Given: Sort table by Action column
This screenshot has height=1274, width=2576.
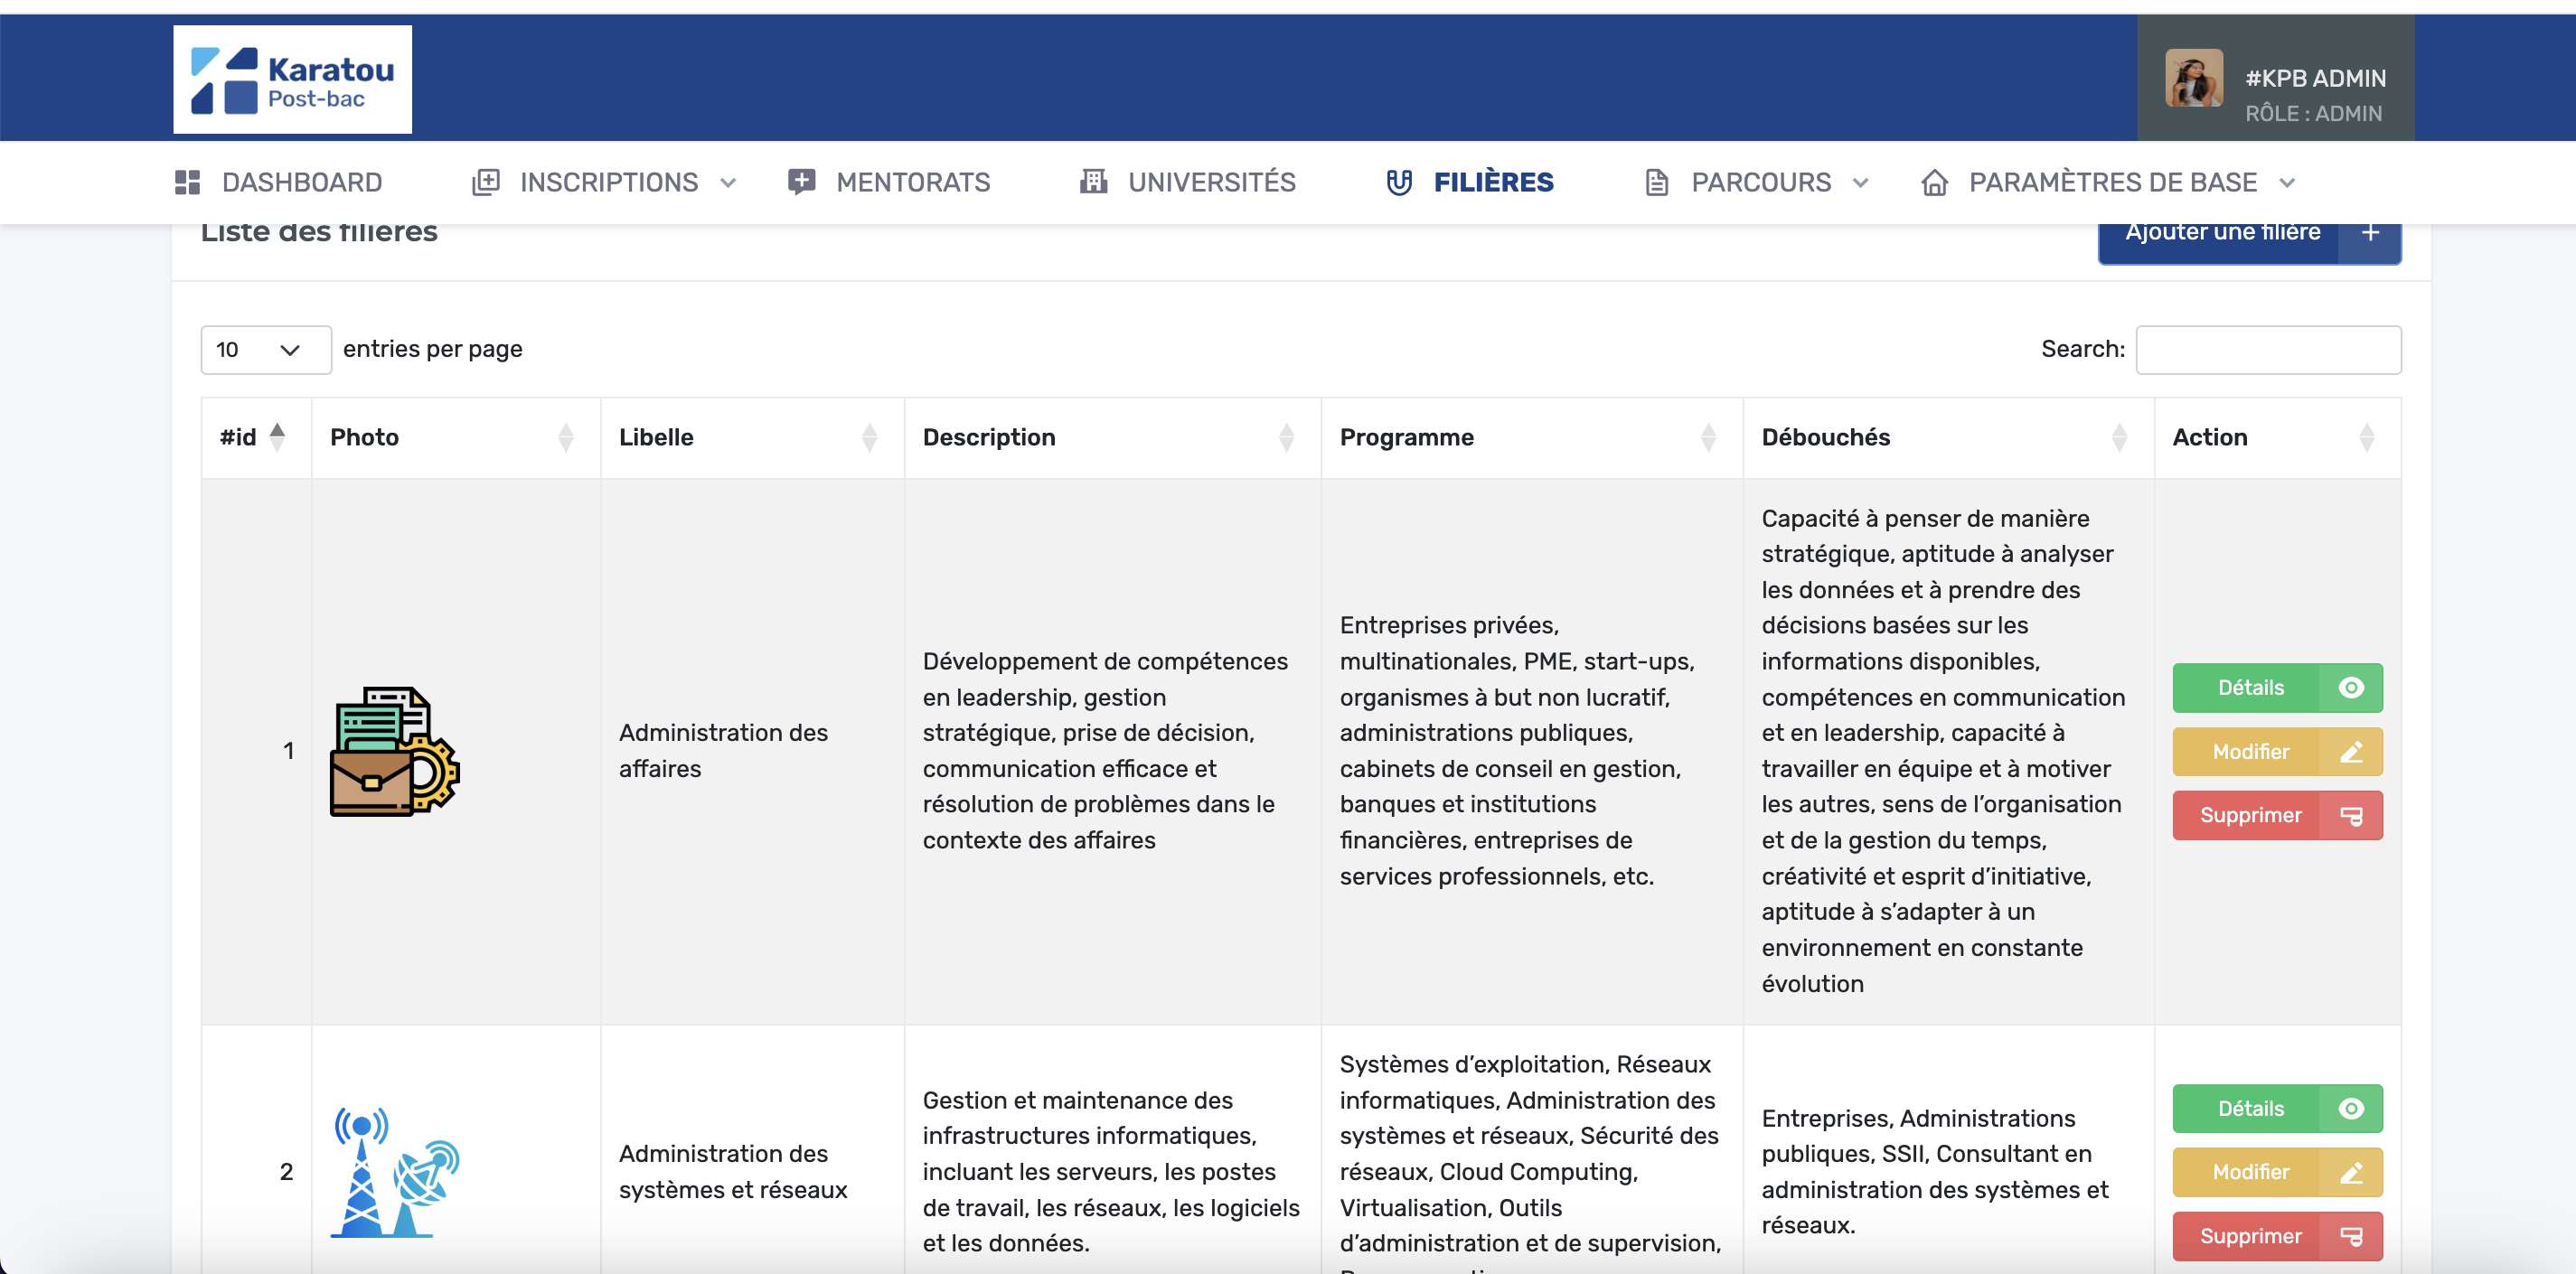Looking at the screenshot, I should (x=2277, y=438).
